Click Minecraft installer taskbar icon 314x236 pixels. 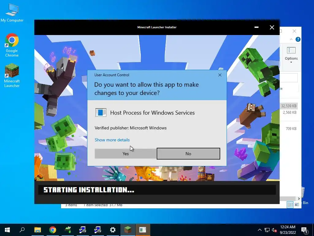[x=128, y=230]
